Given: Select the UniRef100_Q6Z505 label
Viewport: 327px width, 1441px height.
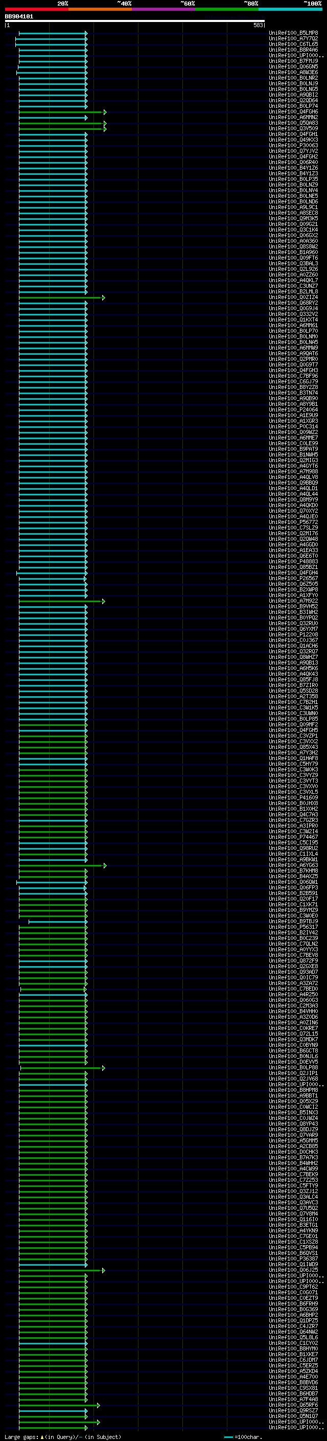Looking at the screenshot, I should pos(293,584).
